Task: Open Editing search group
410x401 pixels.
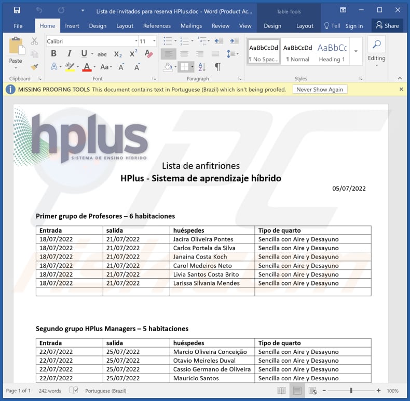Action: tap(377, 51)
